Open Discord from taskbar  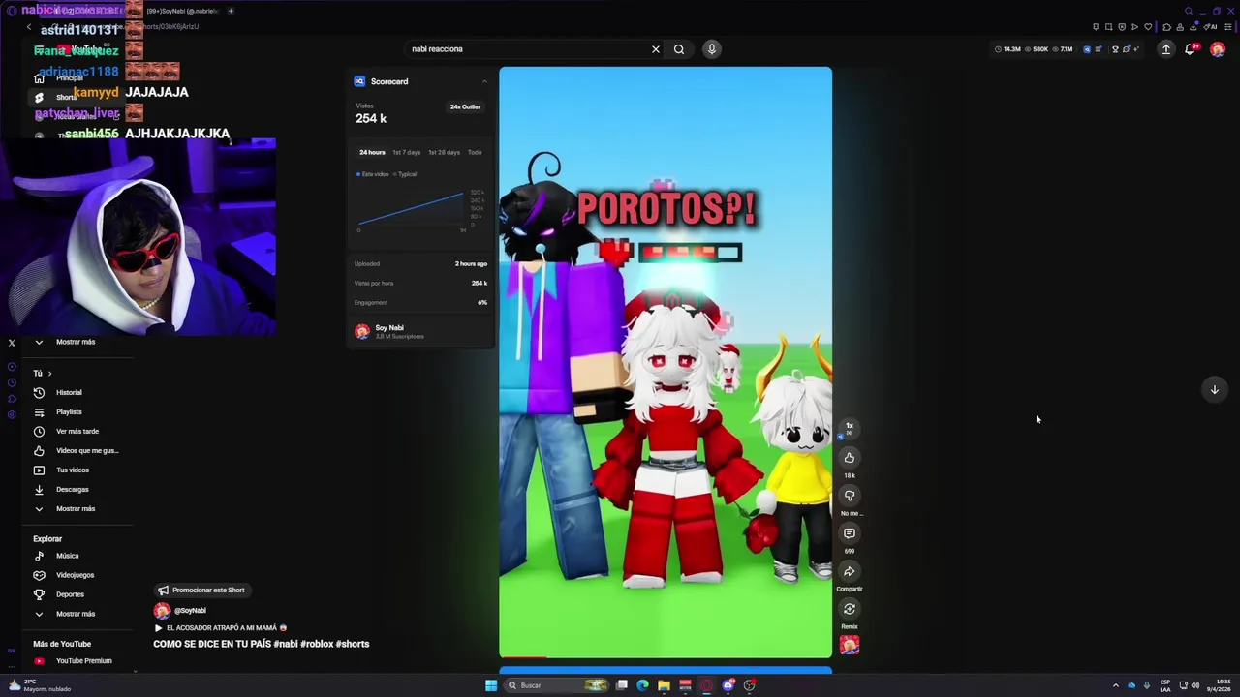pos(728,685)
